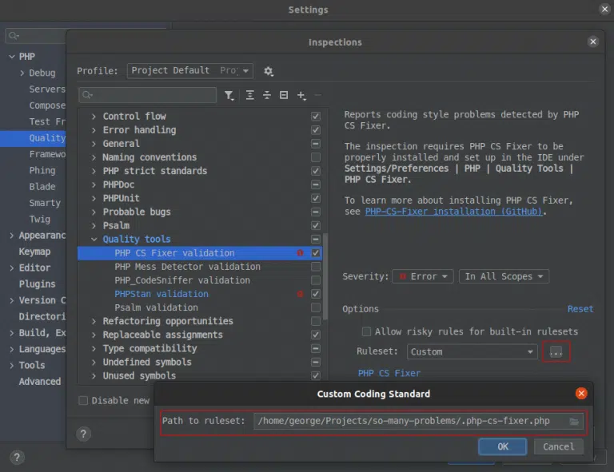
Task: Close the Inspections dialog
Action: tap(593, 42)
